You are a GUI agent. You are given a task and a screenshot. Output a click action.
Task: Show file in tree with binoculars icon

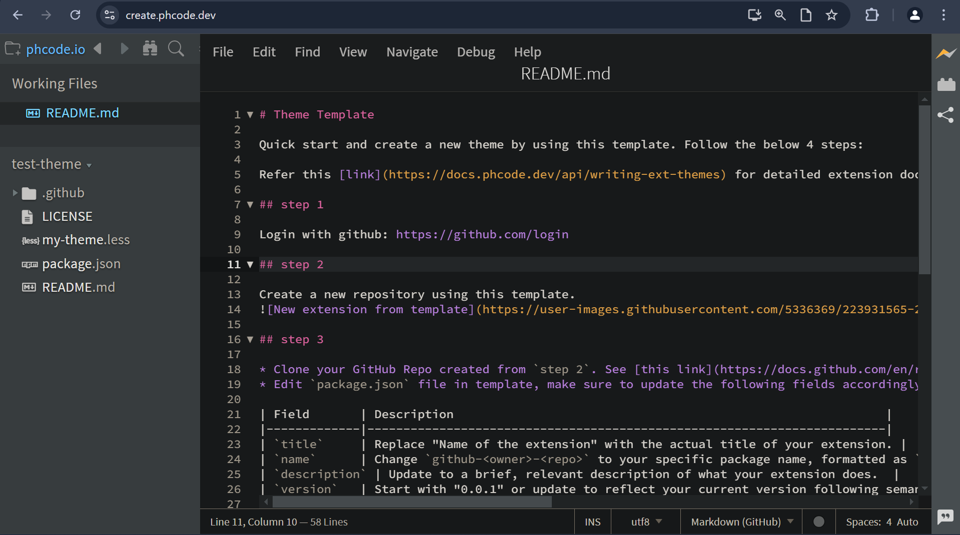coord(150,48)
